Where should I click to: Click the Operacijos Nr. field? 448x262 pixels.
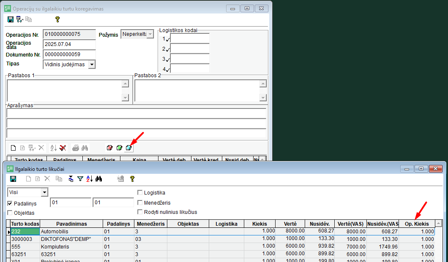[69, 34]
